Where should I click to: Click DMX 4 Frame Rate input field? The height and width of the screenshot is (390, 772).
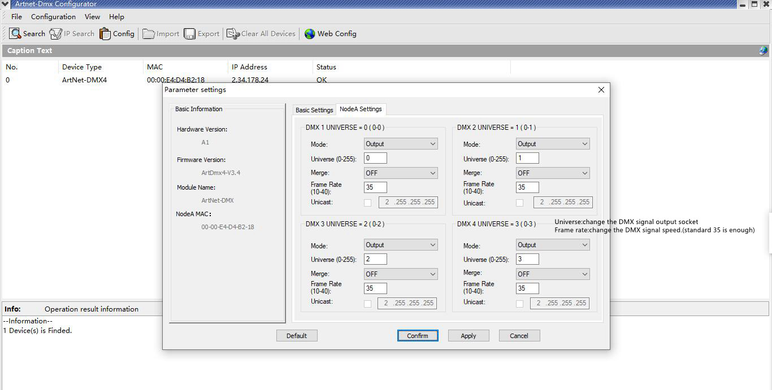pyautogui.click(x=527, y=288)
